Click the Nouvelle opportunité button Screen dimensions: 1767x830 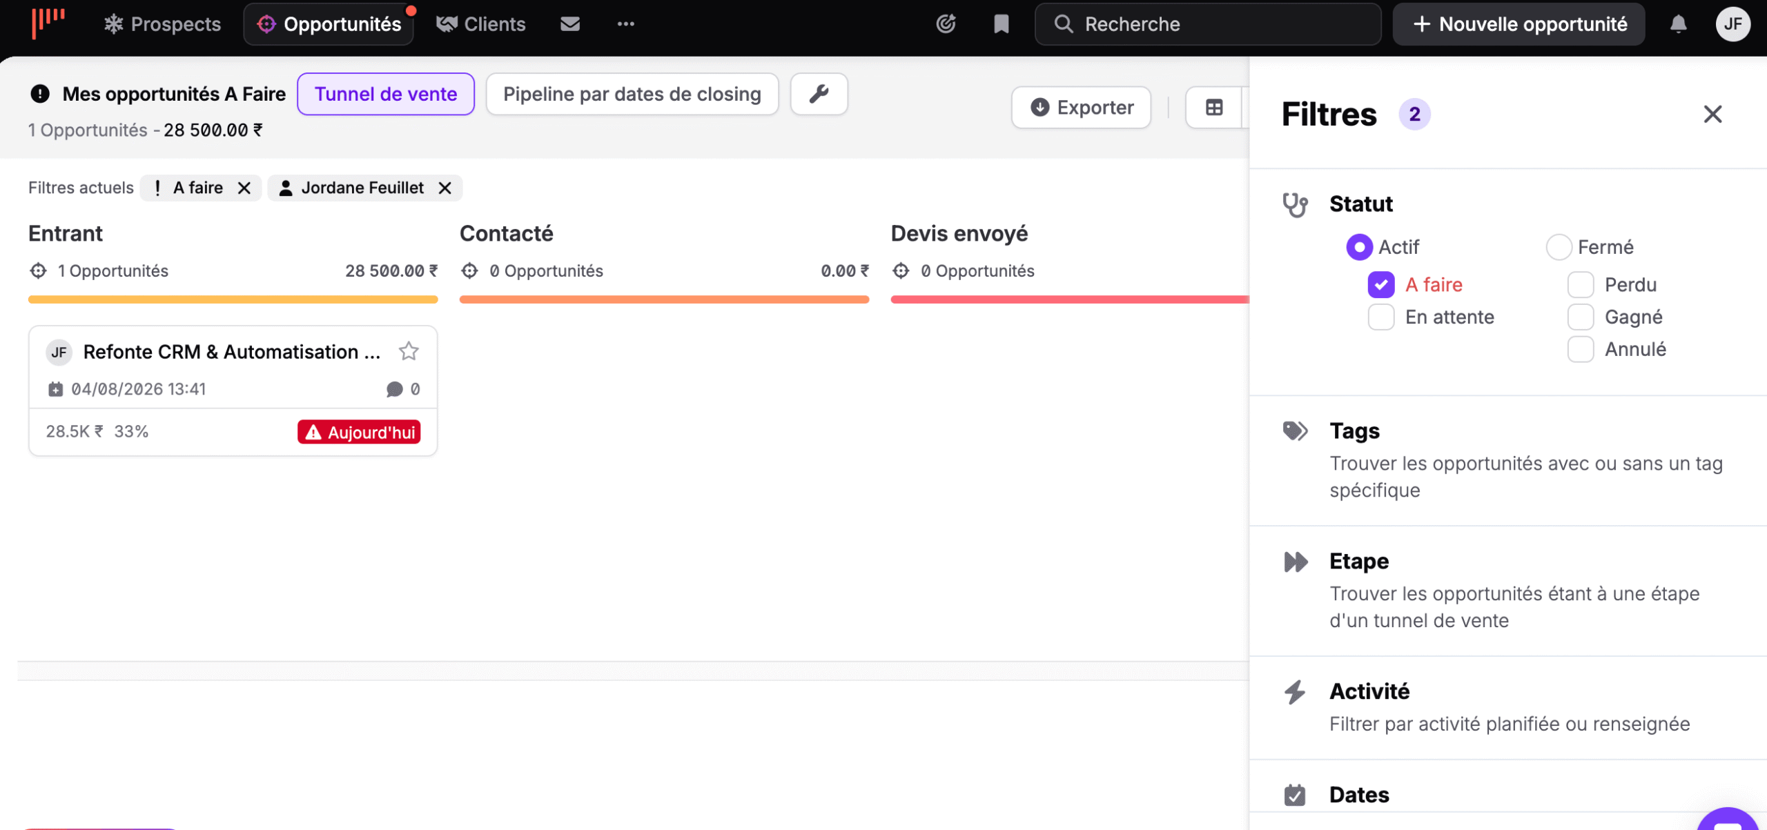coord(1519,24)
